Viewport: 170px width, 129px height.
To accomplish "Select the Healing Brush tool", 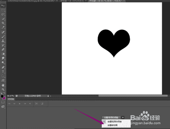I will click(3, 32).
